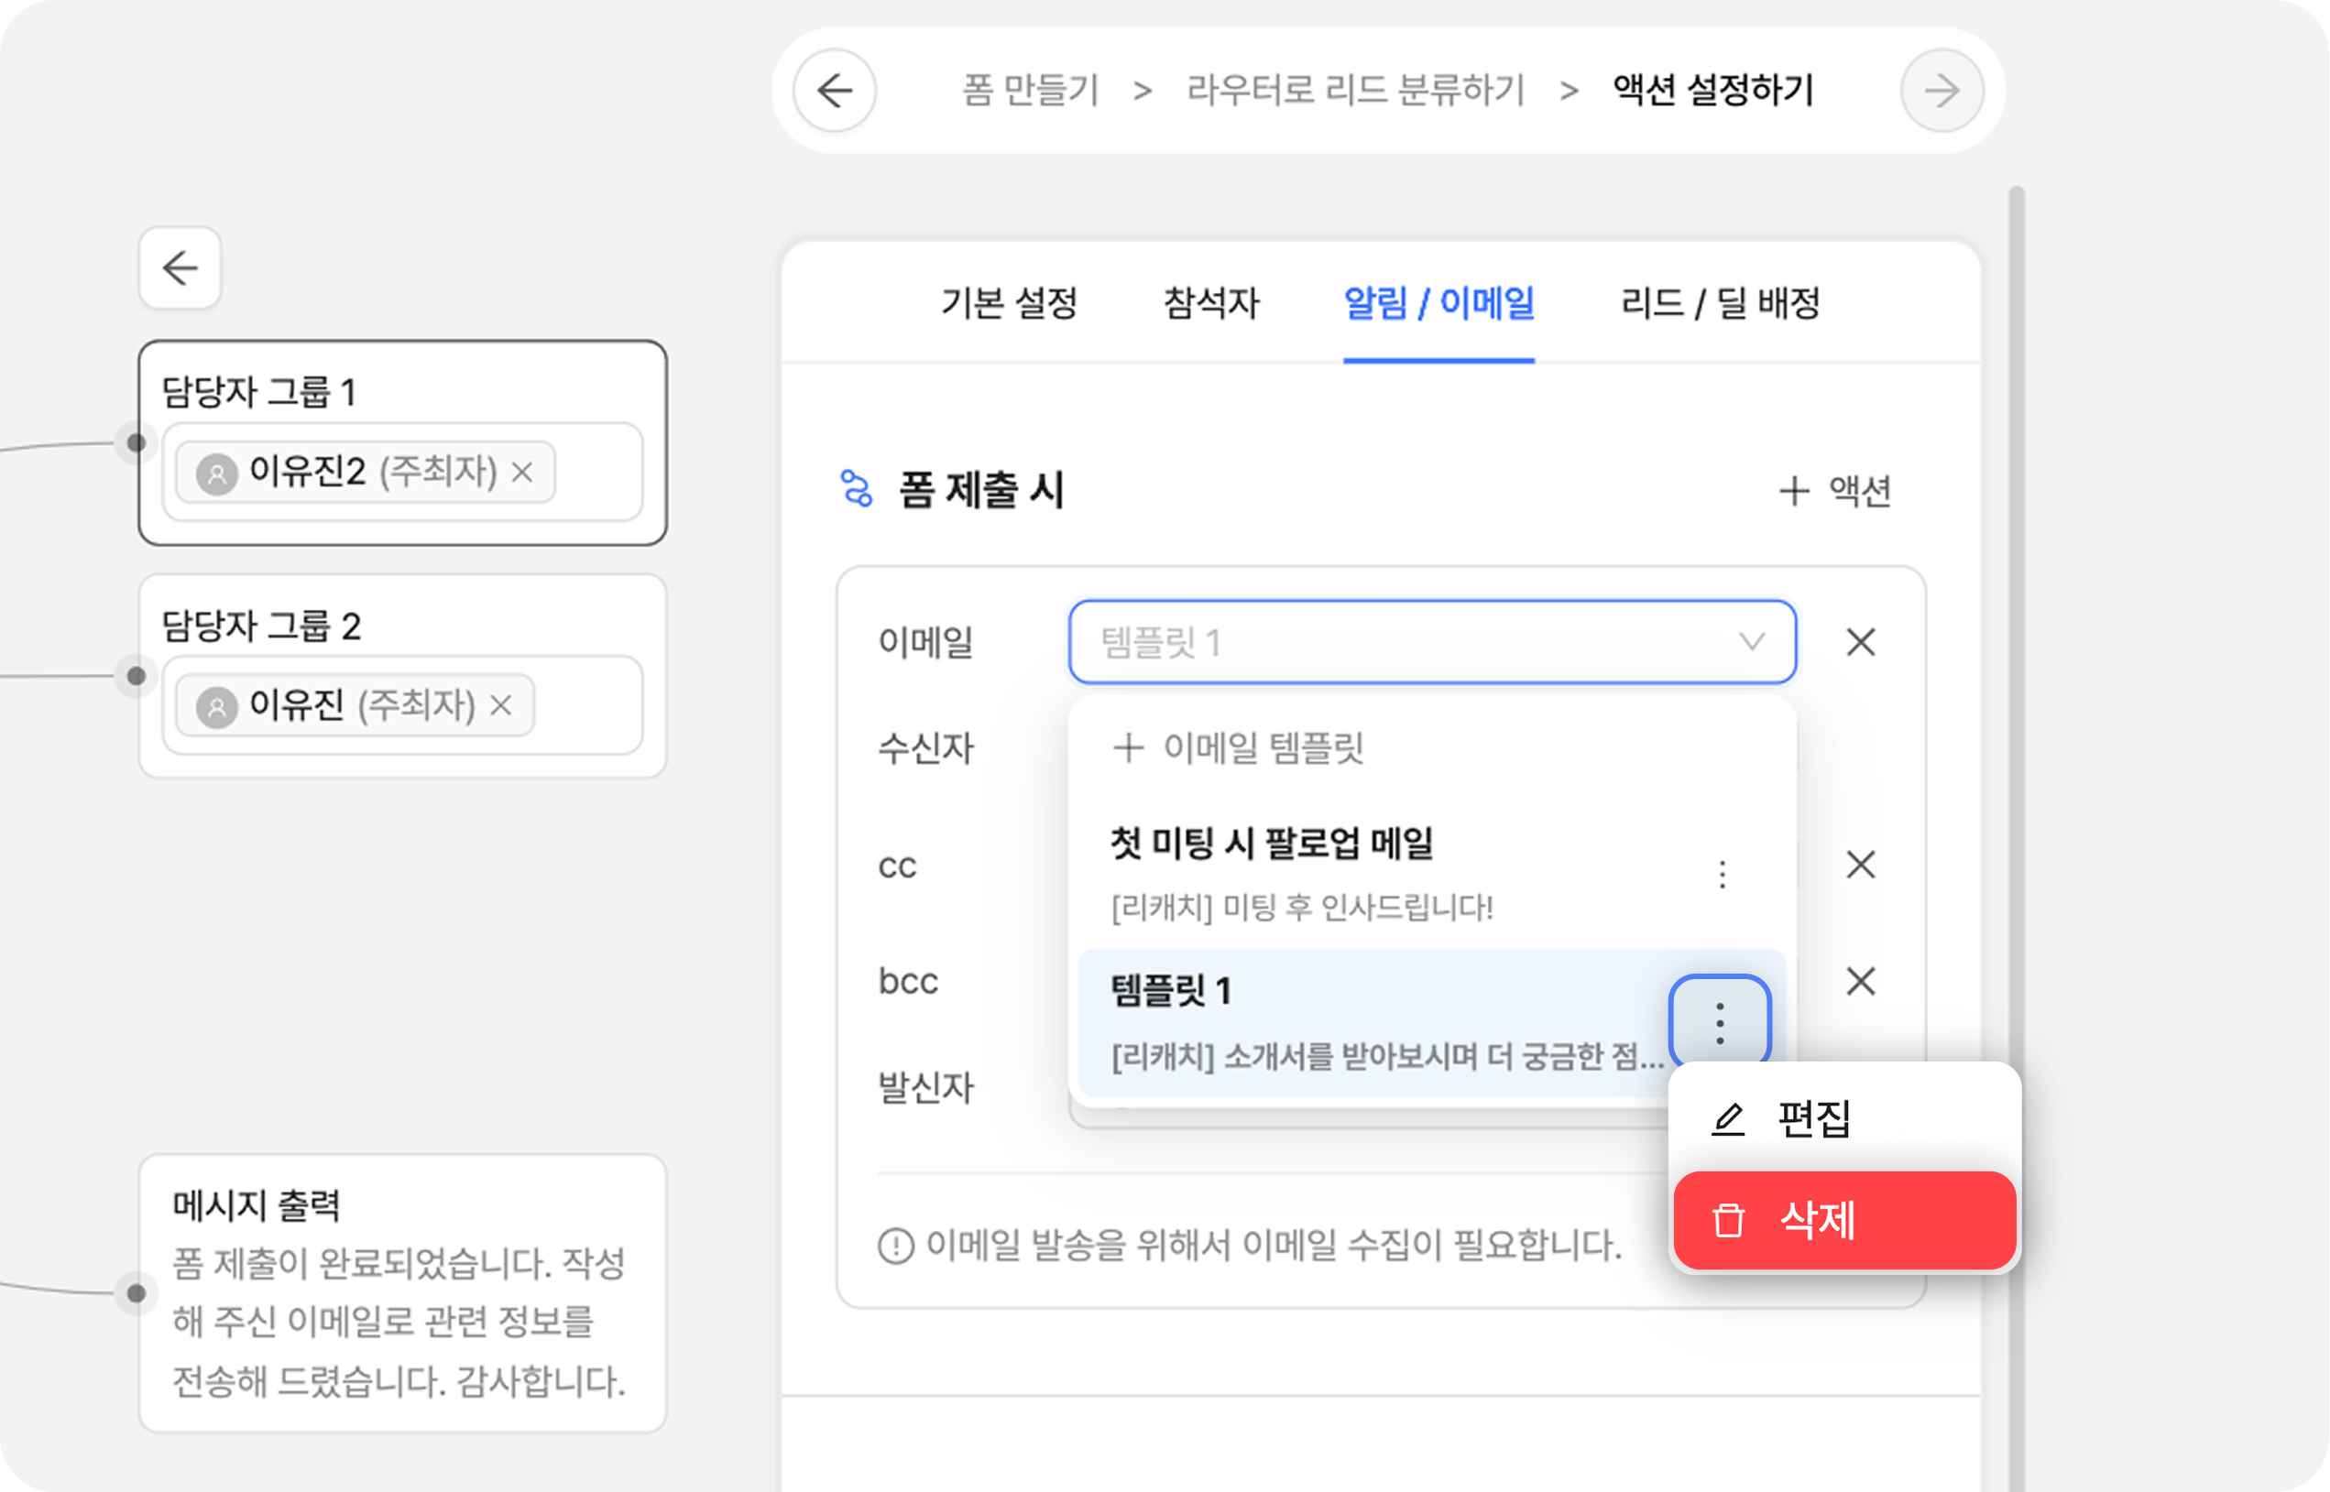
Task: Click the forward arrow in breadcrumb bar
Action: (x=1942, y=91)
